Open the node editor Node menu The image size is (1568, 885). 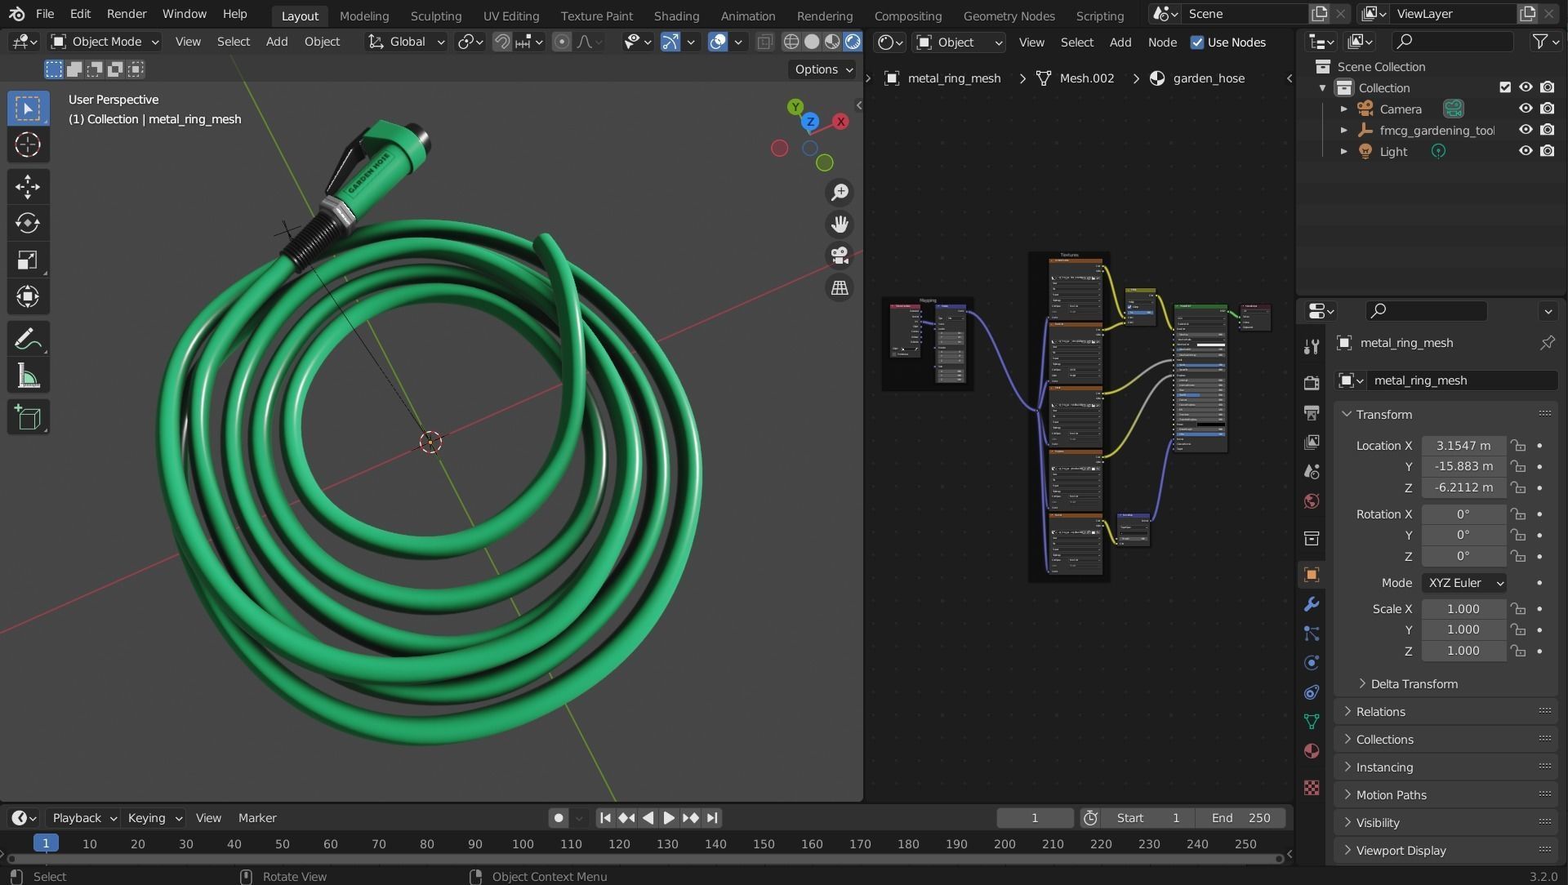[x=1162, y=42]
